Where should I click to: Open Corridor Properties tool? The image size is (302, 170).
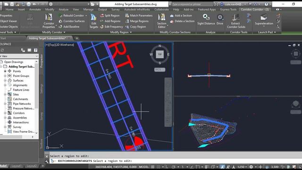(x=49, y=21)
